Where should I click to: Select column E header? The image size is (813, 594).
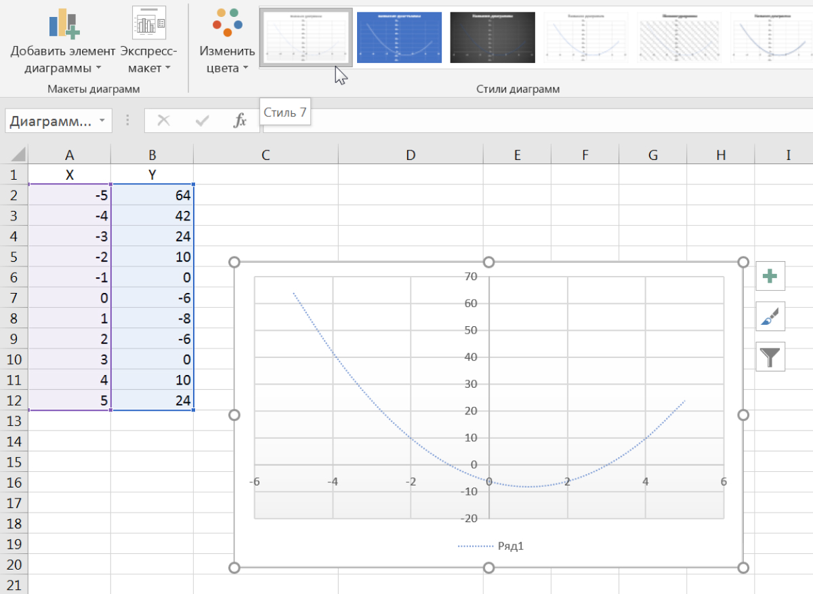tap(517, 155)
